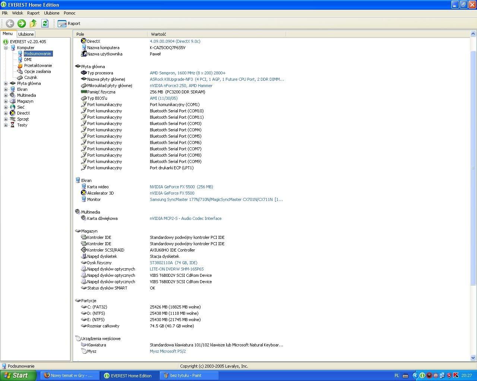Open nVIDIA MCP2-S Audio Codec link

pos(186,218)
